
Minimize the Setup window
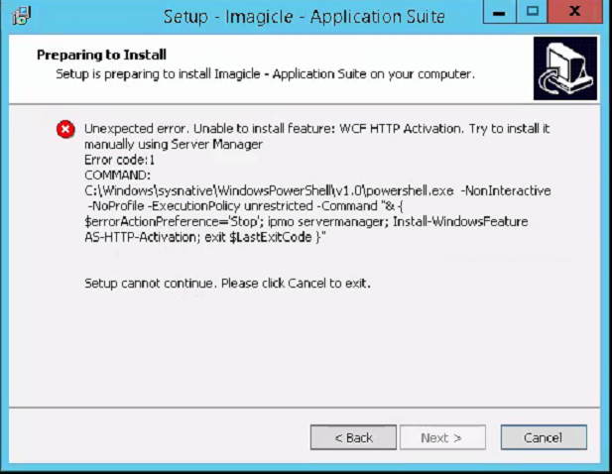pos(500,13)
